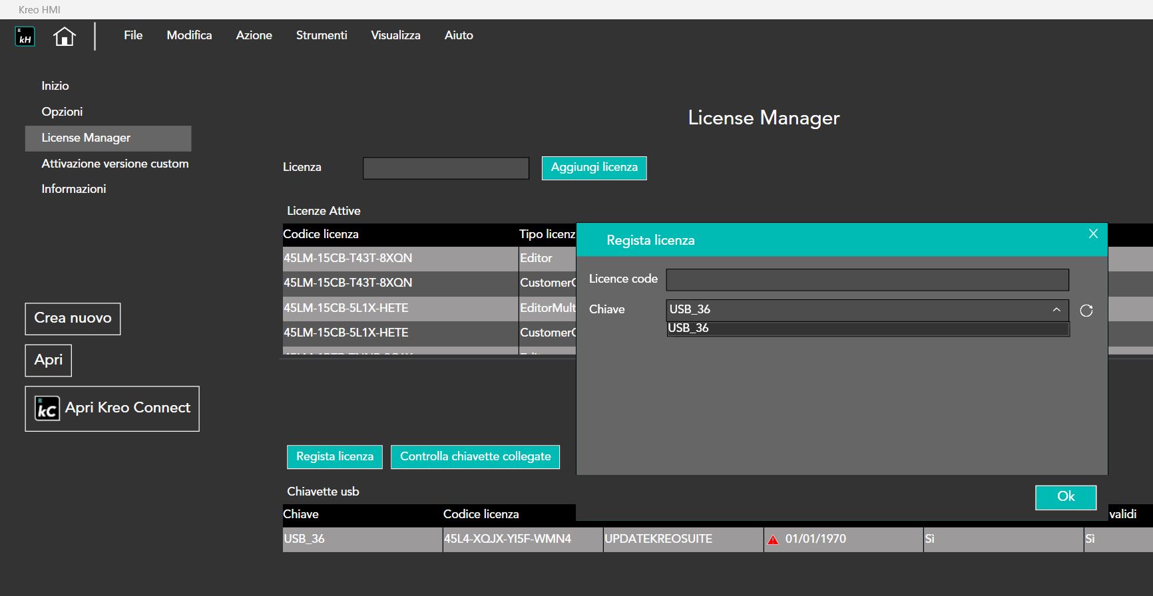Click the validi column header
This screenshot has height=596, width=1153.
(1123, 514)
